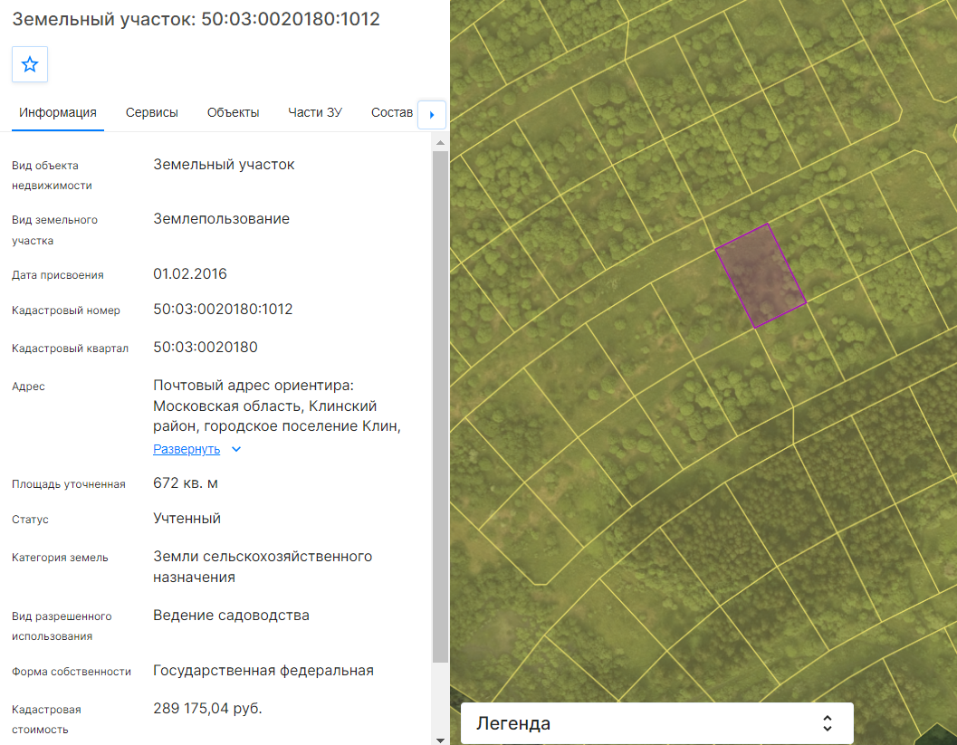This screenshot has height=745, width=957.
Task: Click the Легенда label box
Action: tap(656, 723)
